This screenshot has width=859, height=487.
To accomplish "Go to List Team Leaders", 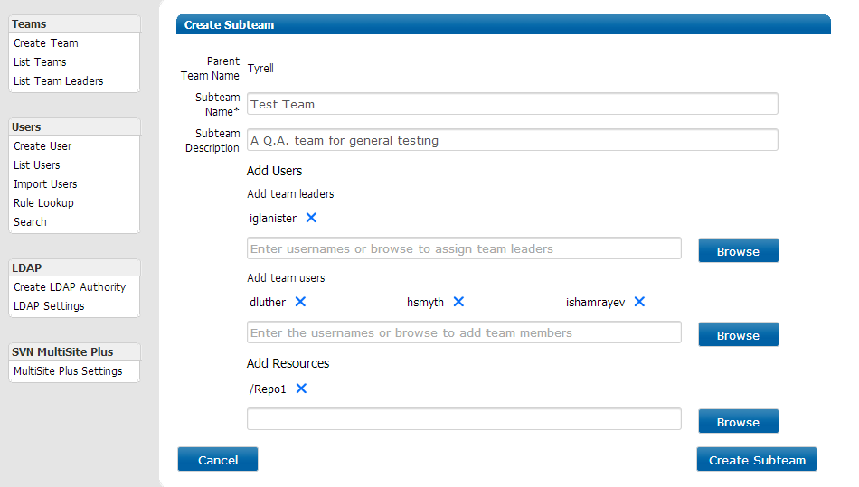I will [x=59, y=81].
